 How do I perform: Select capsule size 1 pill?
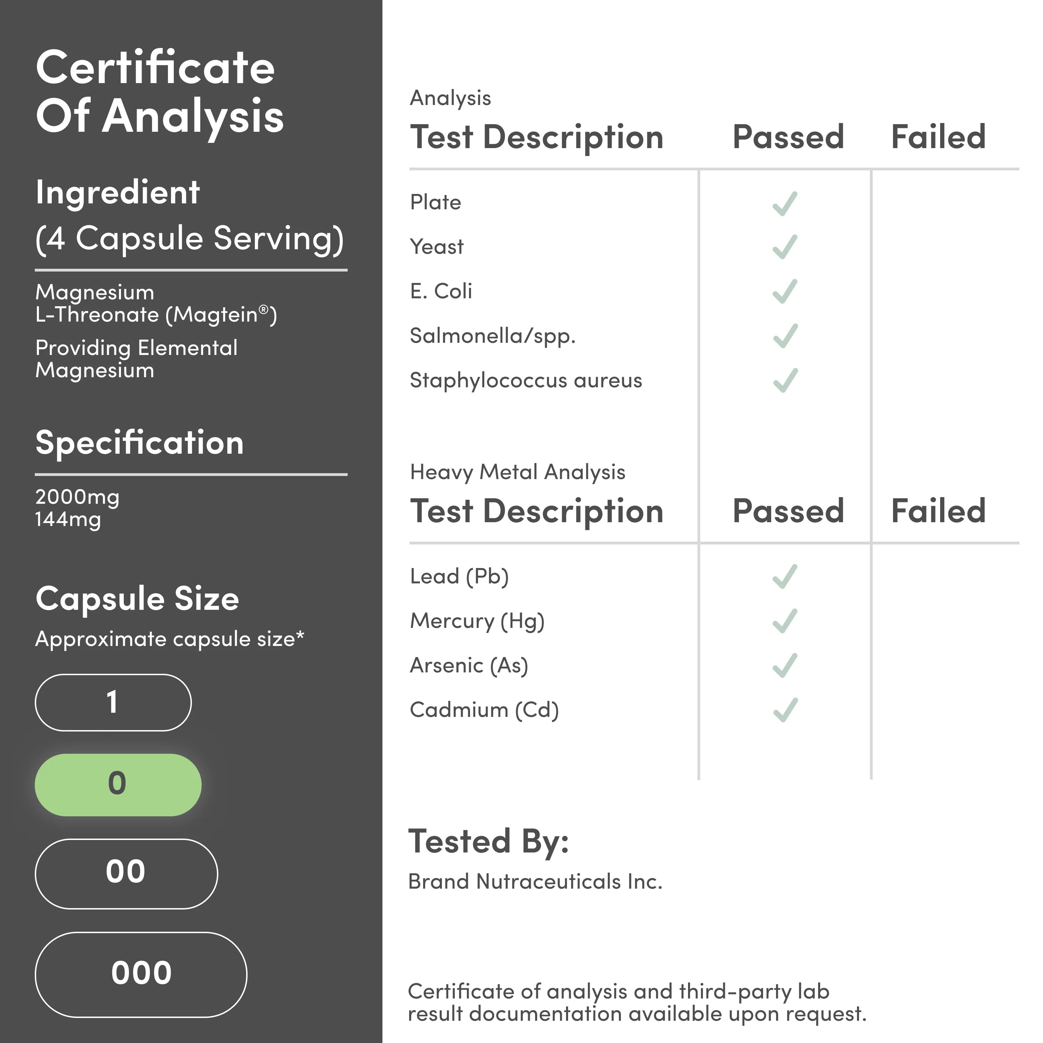click(x=113, y=702)
